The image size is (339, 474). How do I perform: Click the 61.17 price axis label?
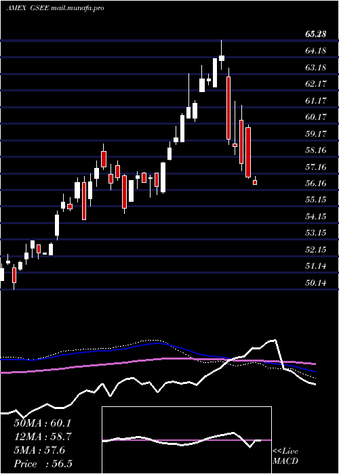click(316, 100)
